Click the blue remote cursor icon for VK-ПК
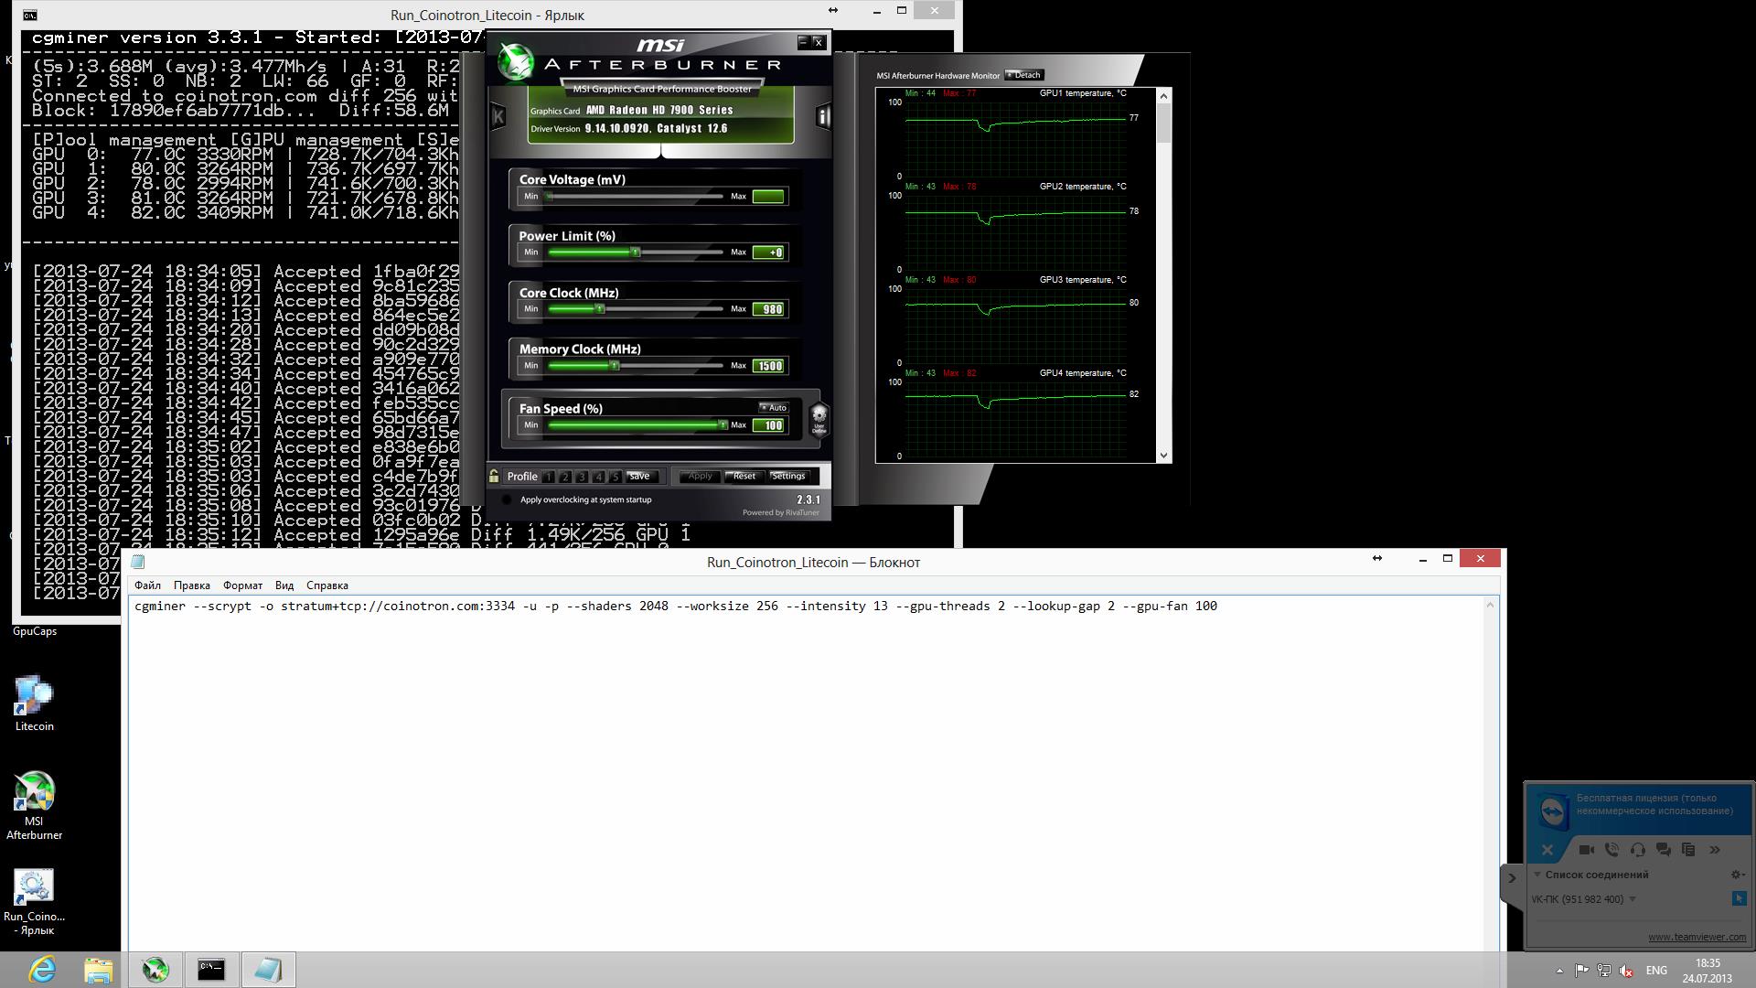1756x988 pixels. tap(1739, 899)
